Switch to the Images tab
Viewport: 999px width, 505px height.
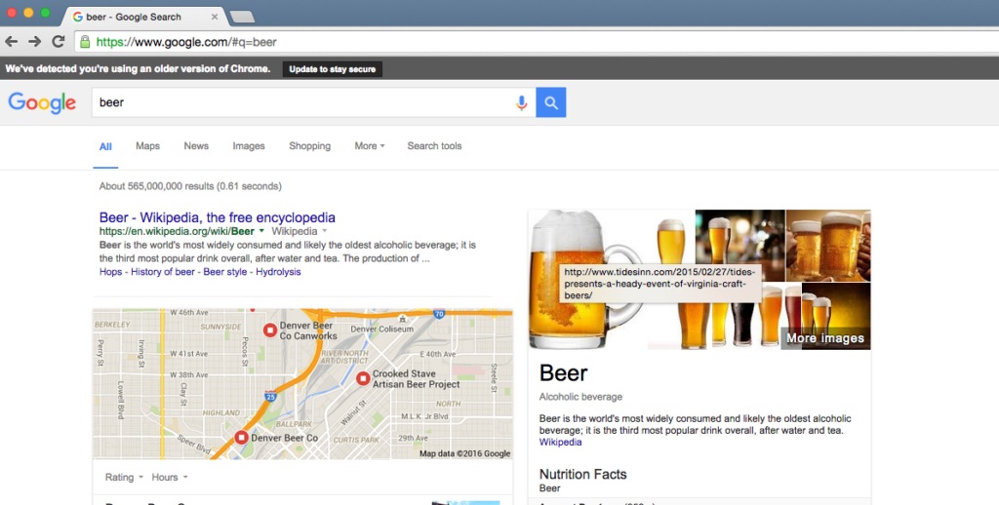click(249, 146)
